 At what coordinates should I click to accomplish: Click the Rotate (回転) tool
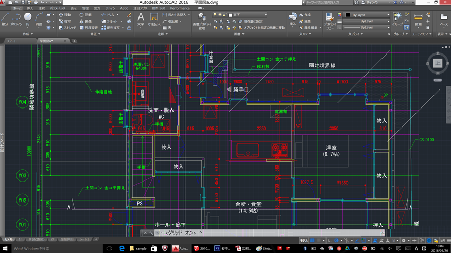click(85, 15)
